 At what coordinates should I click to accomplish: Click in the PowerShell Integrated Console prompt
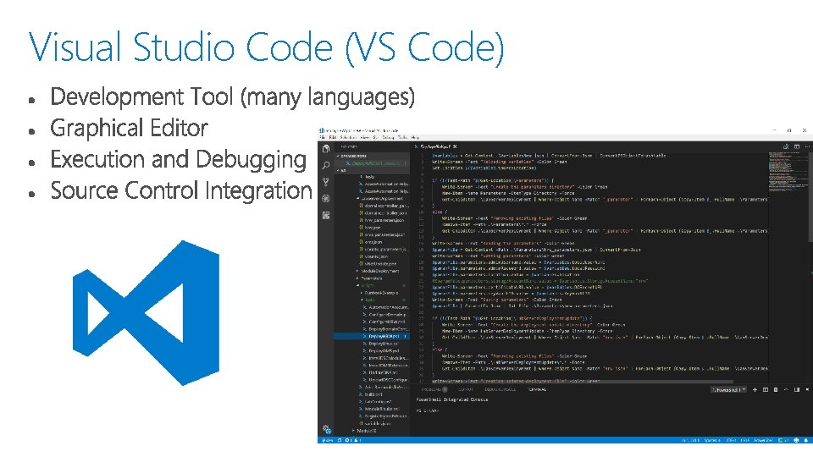[x=427, y=410]
